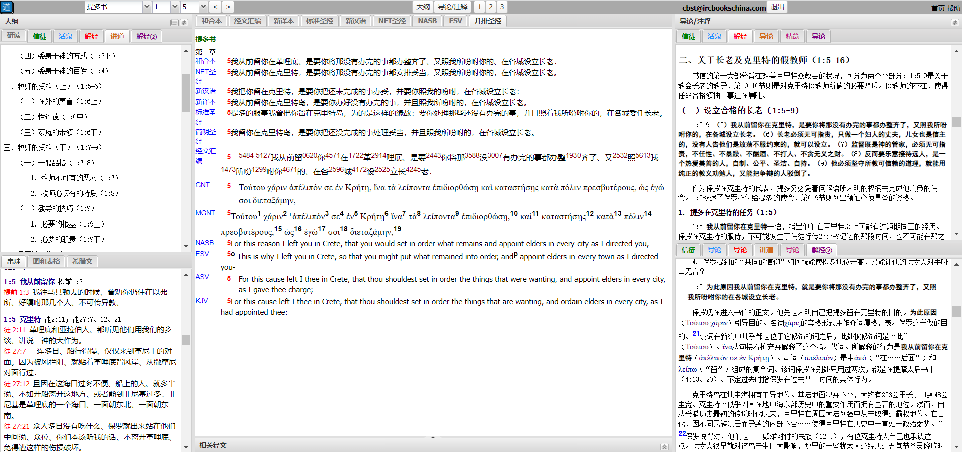
Task: Open the book dropdown showing 提多书
Action: tap(147, 7)
